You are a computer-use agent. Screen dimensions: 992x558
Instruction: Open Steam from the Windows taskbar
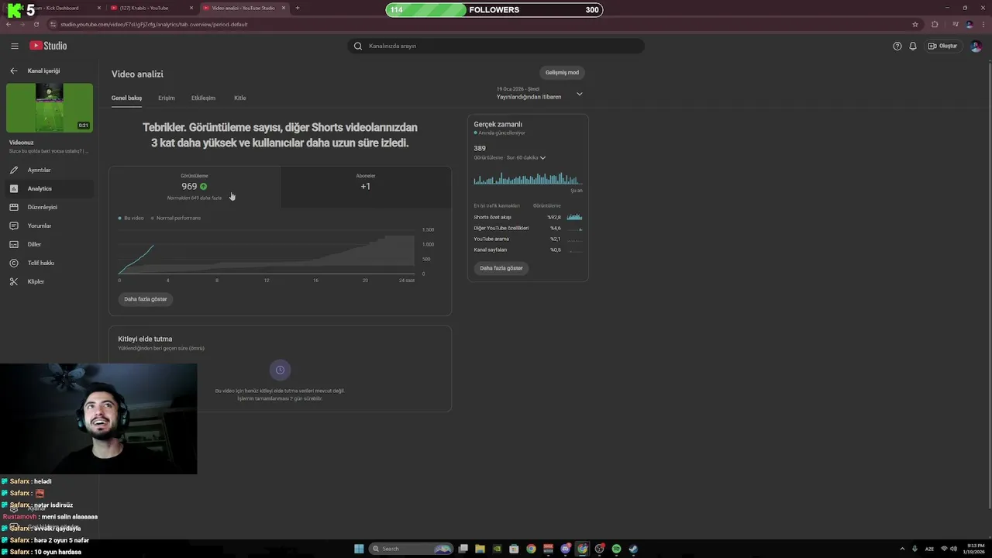[x=633, y=549]
